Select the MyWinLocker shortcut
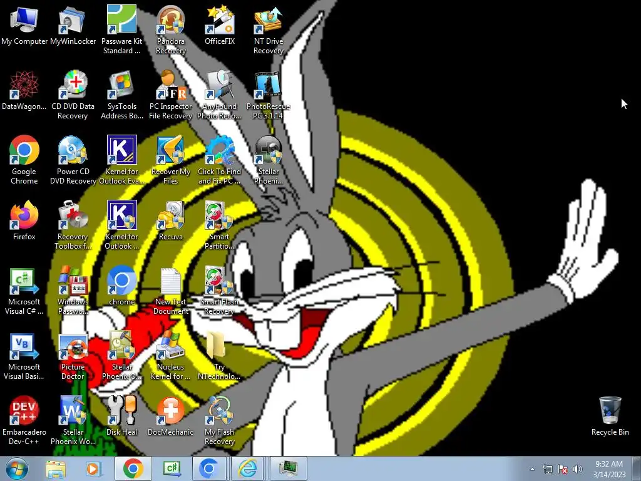 pos(73,26)
